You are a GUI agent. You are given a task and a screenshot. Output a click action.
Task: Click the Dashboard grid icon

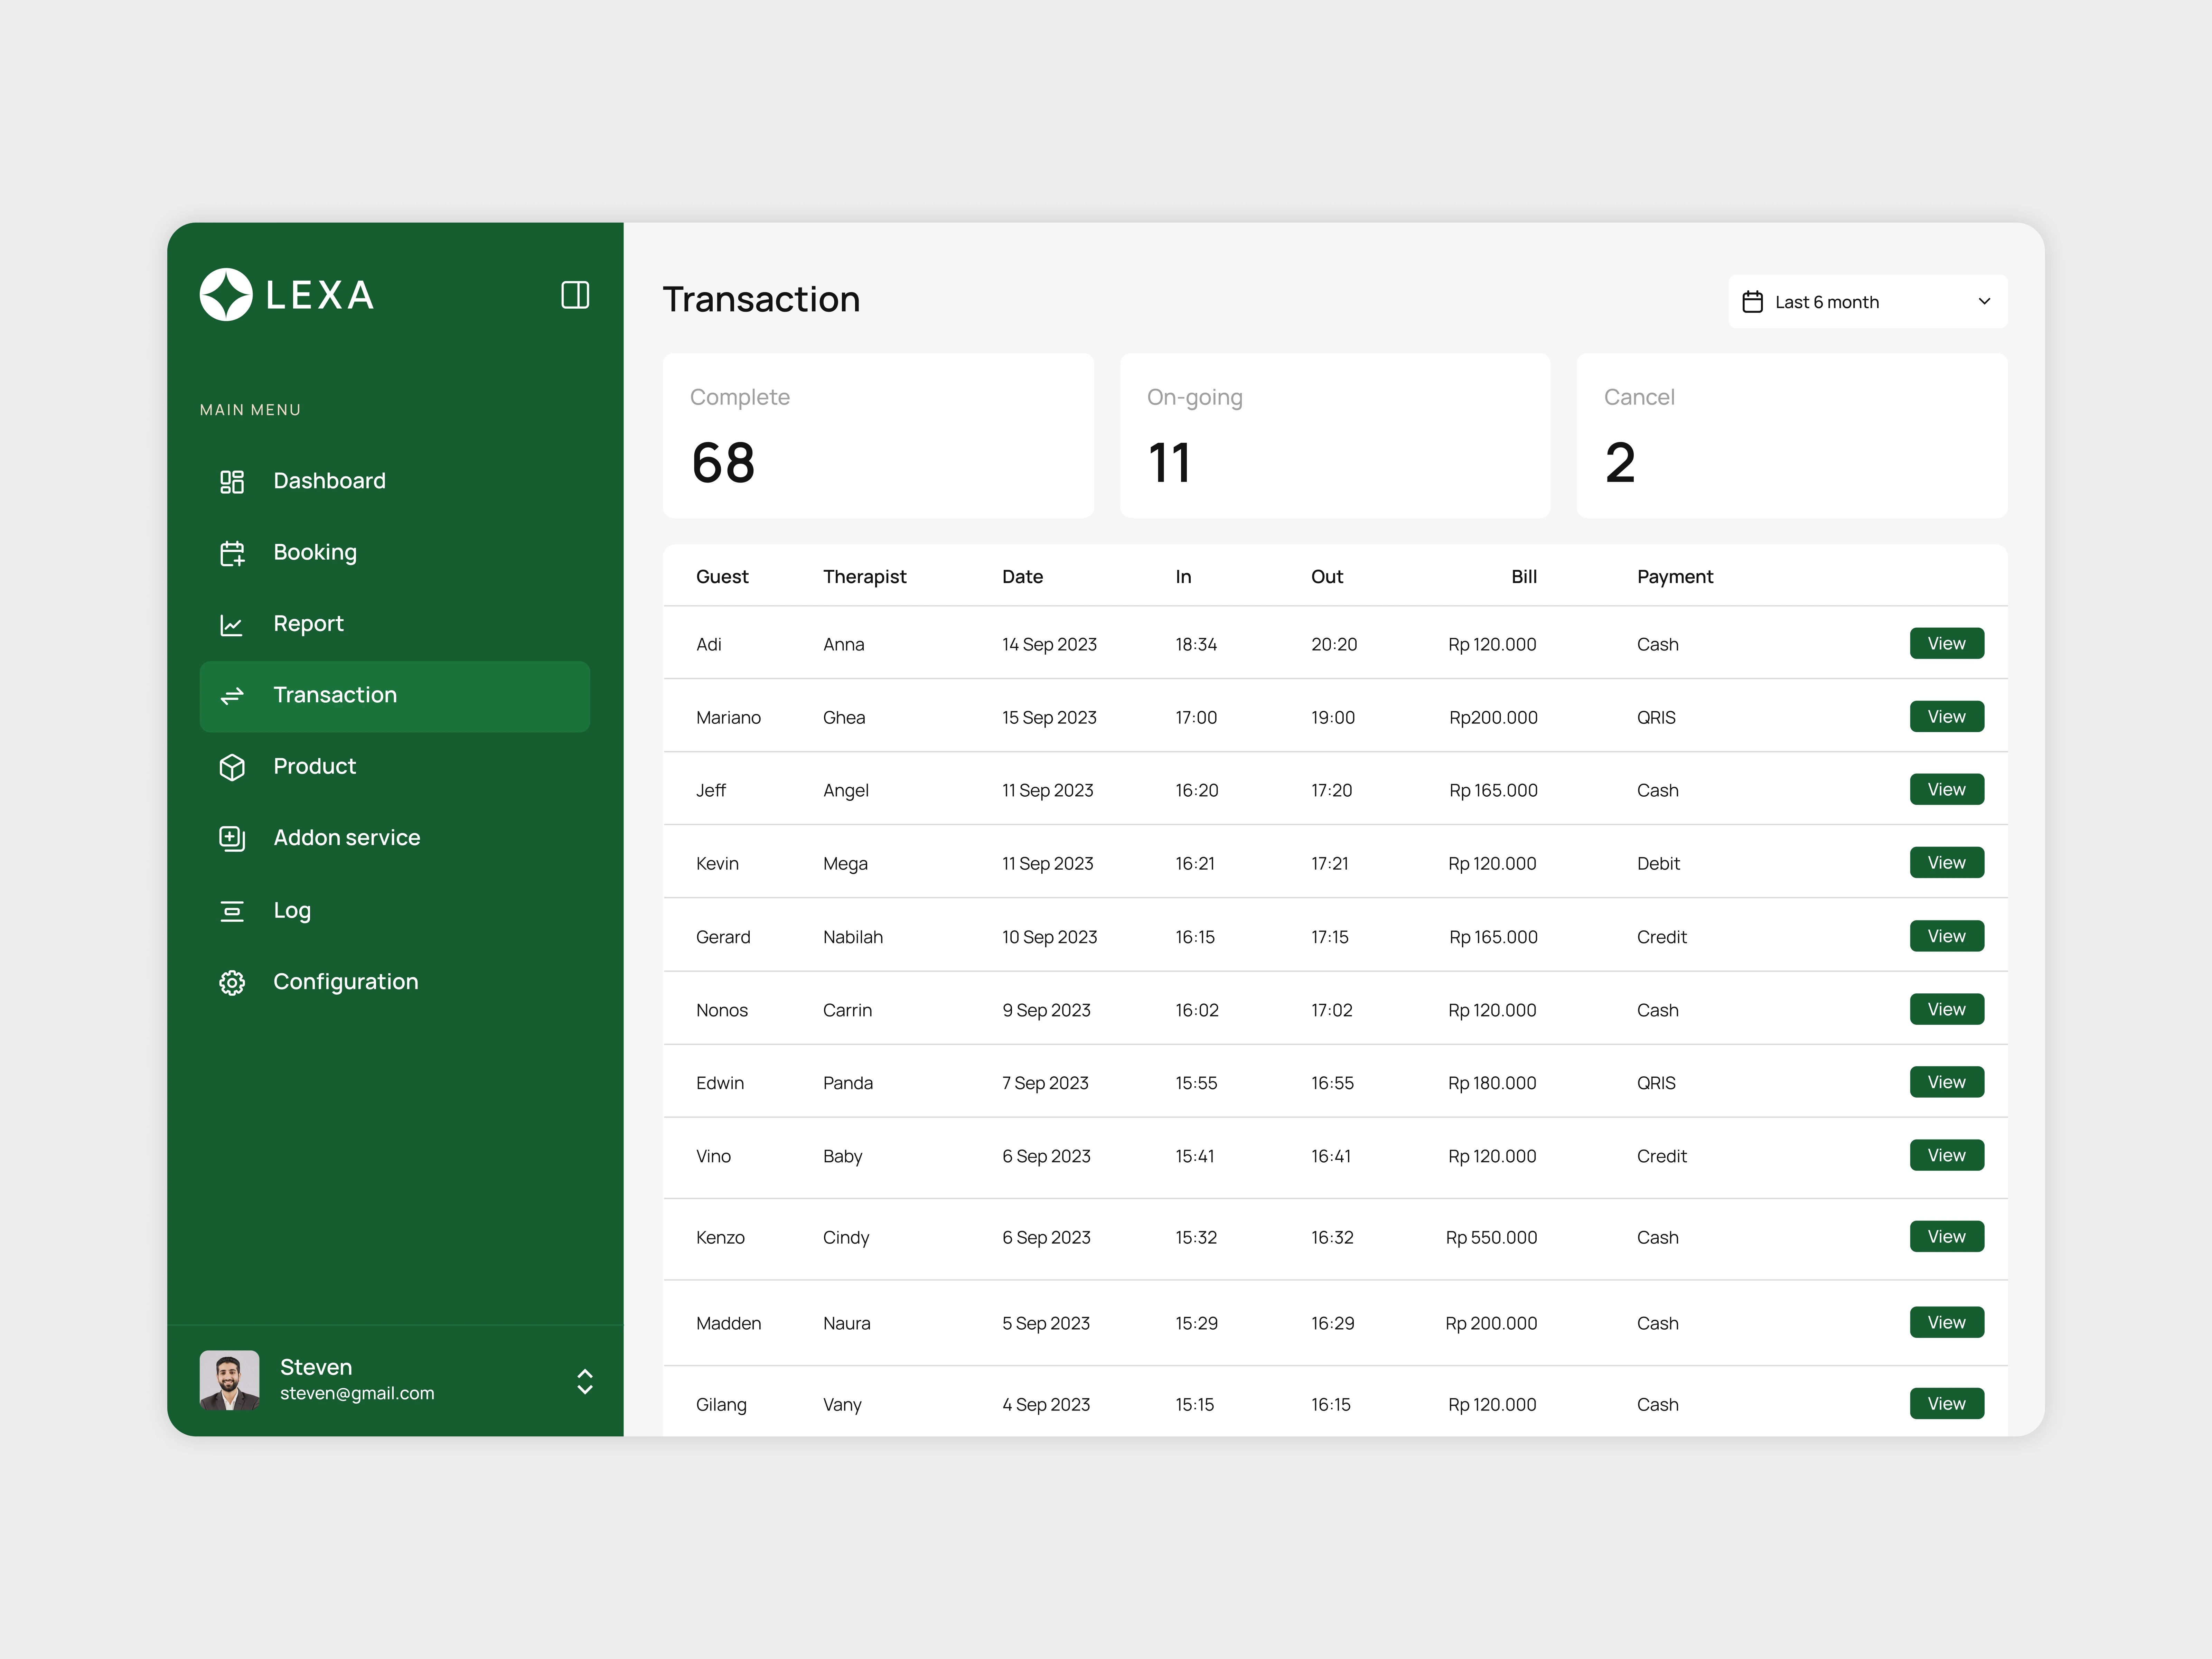click(232, 482)
